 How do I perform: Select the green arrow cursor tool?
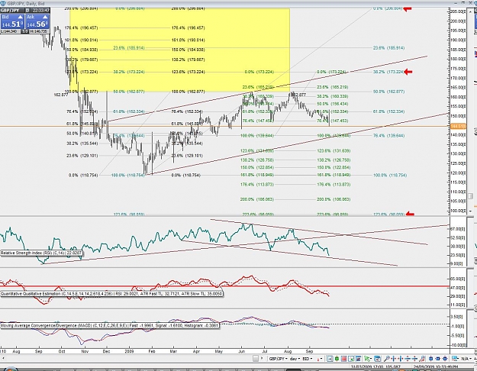(368, 359)
